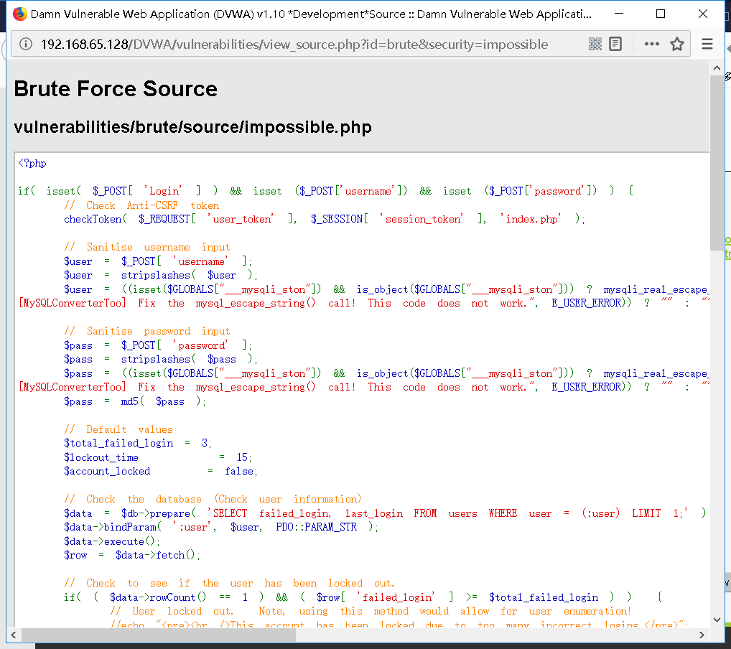Click the horizontal scrollbar thumb
The width and height of the screenshot is (731, 649).
pyautogui.click(x=159, y=635)
